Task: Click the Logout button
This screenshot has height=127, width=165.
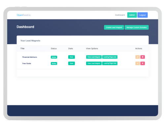Action: click(143, 15)
